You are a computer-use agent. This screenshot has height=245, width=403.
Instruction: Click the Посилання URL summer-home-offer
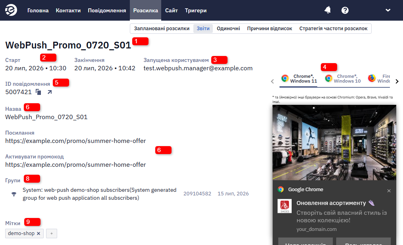(75, 141)
